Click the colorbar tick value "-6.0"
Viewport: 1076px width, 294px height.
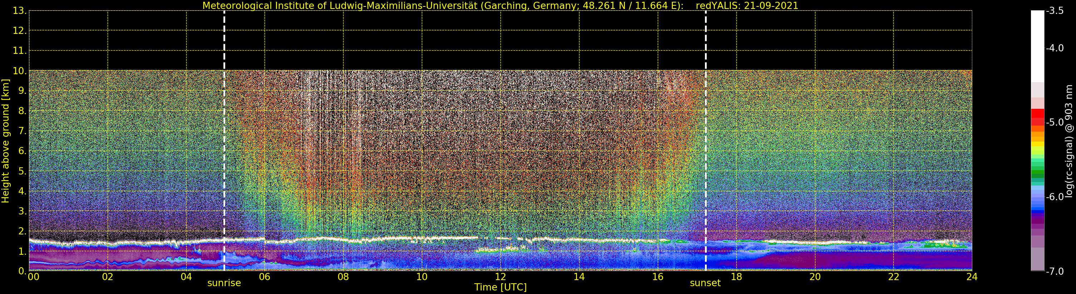[x=1055, y=197]
